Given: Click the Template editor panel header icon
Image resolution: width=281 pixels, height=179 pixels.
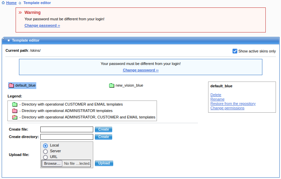Looking at the screenshot, I should [x=8, y=40].
